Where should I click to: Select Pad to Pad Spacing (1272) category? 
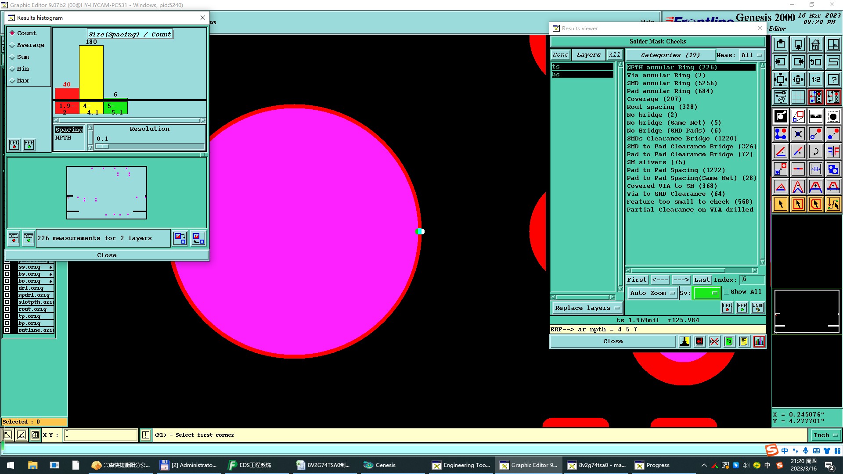(675, 170)
